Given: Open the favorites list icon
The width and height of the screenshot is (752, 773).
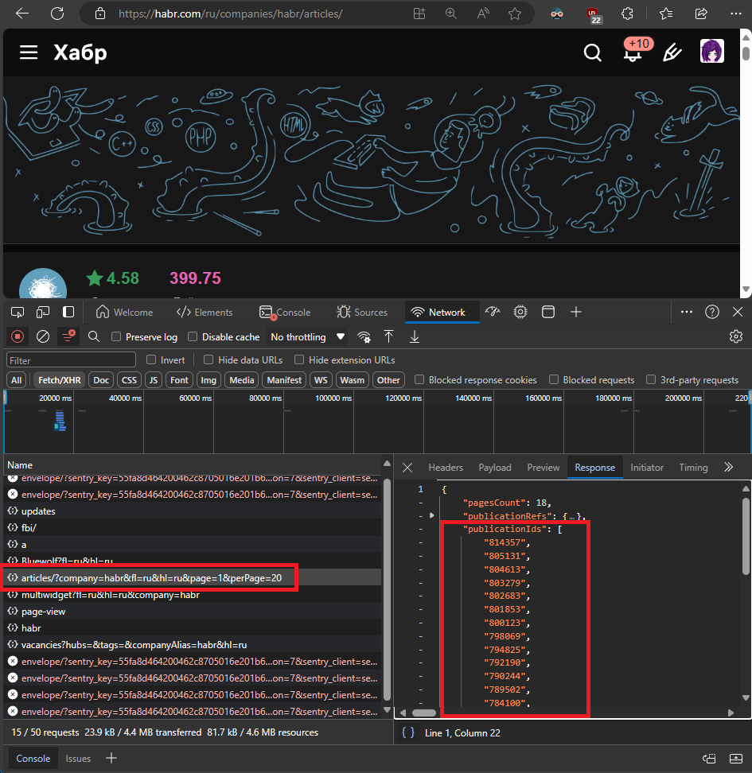Looking at the screenshot, I should (x=666, y=14).
